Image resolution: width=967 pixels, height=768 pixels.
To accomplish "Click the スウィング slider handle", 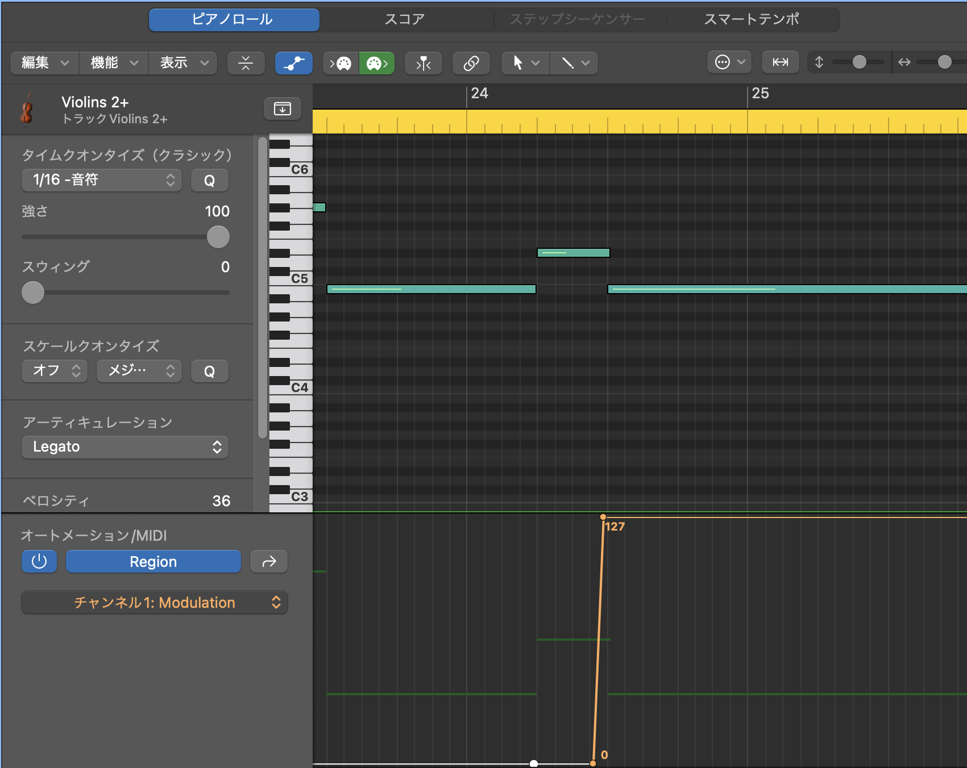I will point(33,293).
